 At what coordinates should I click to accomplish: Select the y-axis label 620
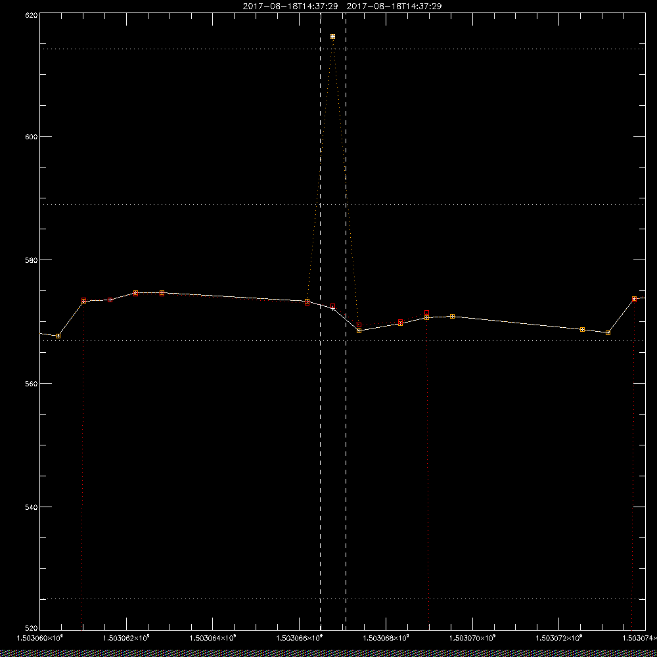click(32, 14)
